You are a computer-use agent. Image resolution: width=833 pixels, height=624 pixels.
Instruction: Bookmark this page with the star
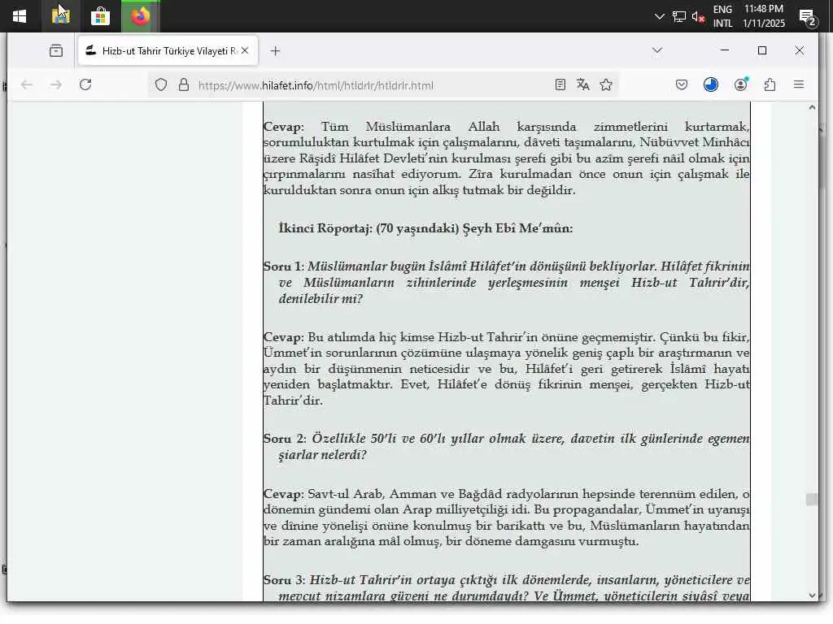[x=605, y=84]
